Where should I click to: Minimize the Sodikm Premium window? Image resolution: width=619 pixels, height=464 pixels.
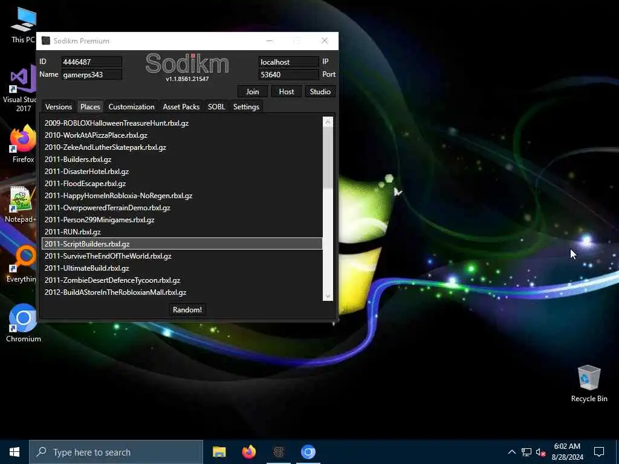click(269, 40)
